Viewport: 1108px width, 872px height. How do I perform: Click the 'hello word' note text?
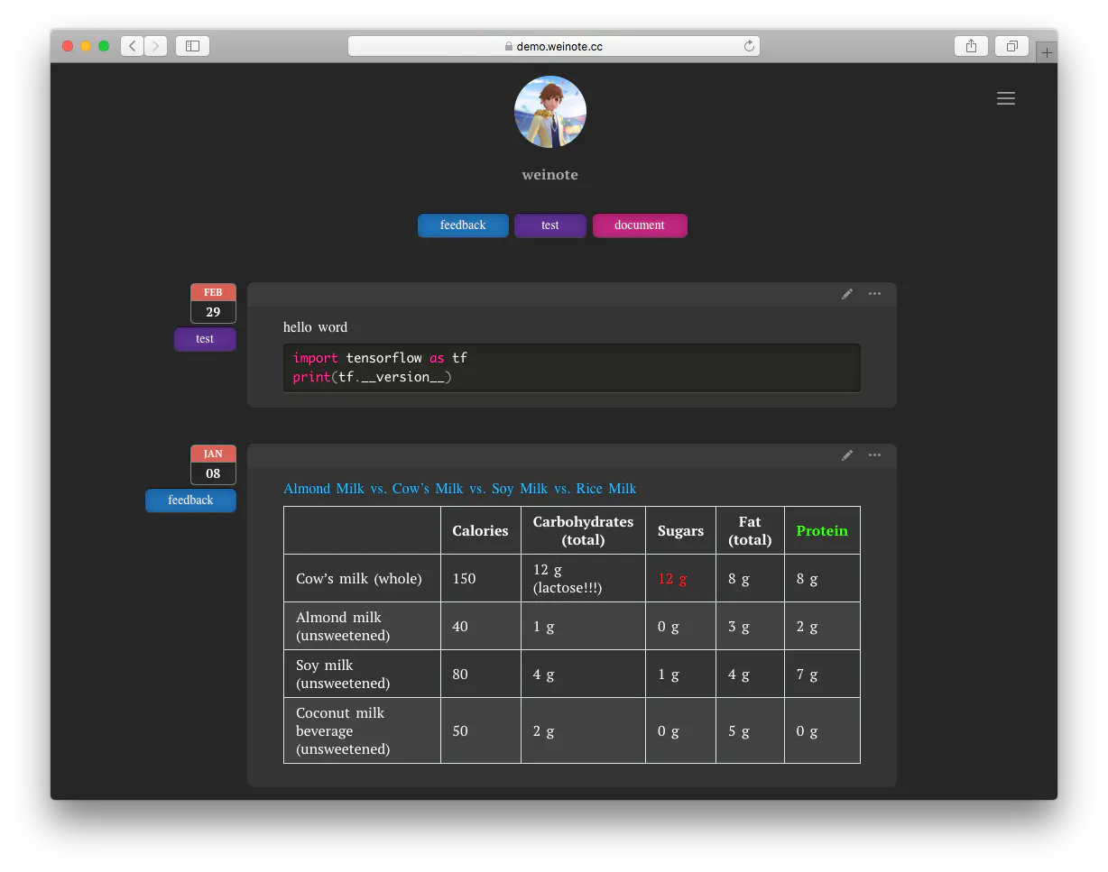(315, 327)
